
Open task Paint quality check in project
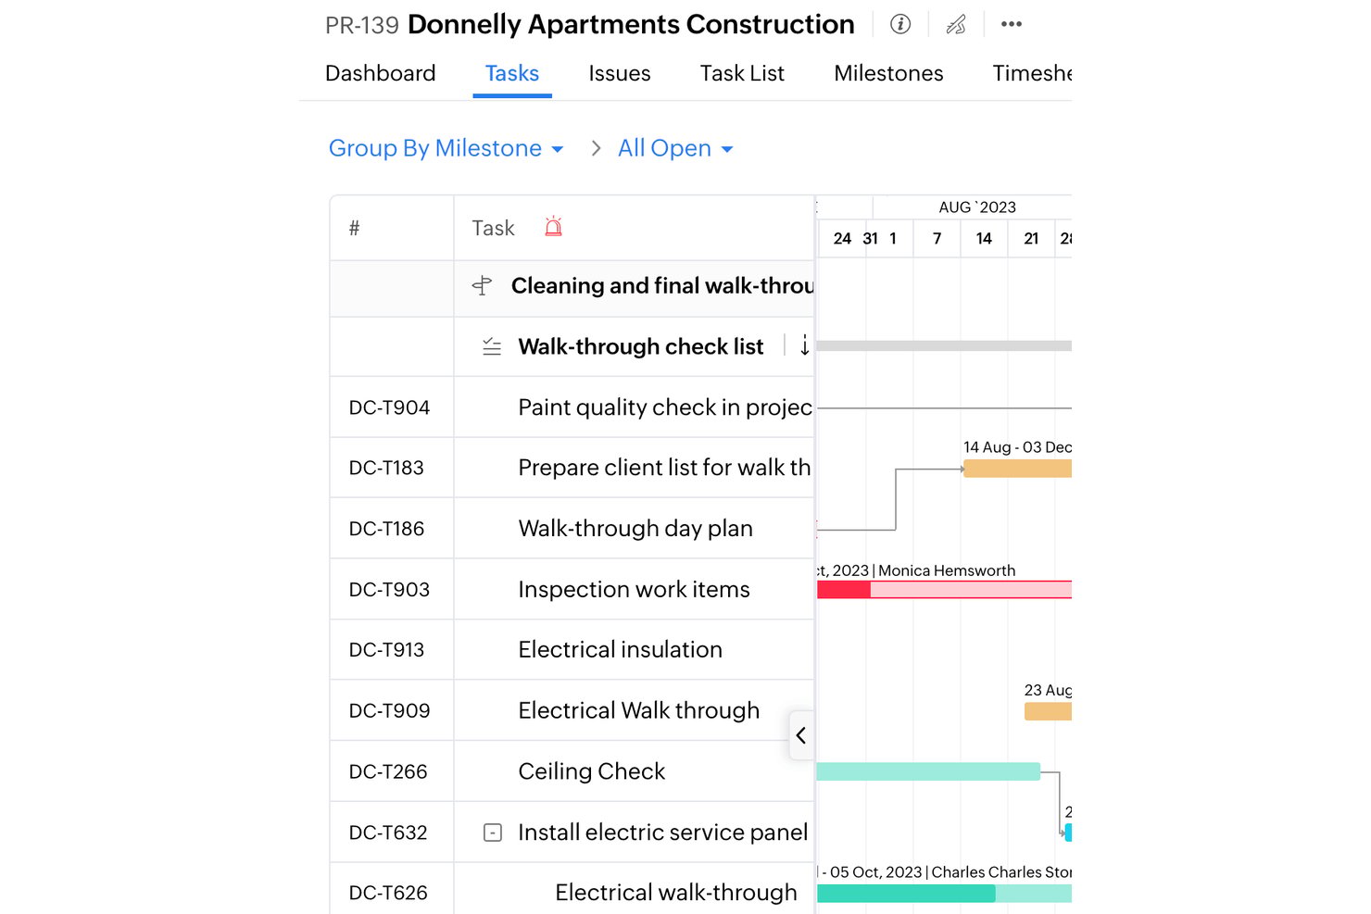click(665, 407)
